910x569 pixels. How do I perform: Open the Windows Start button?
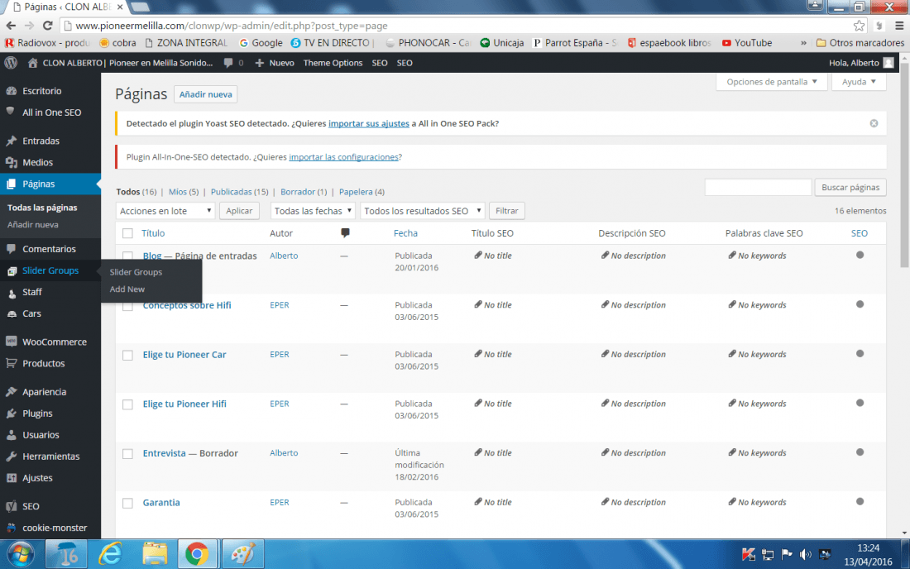pos(21,554)
